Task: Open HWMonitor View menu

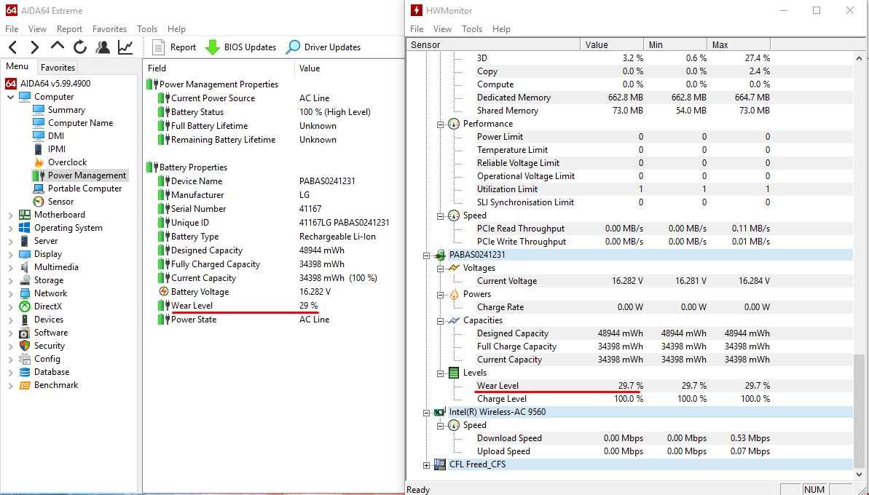Action: pyautogui.click(x=442, y=29)
